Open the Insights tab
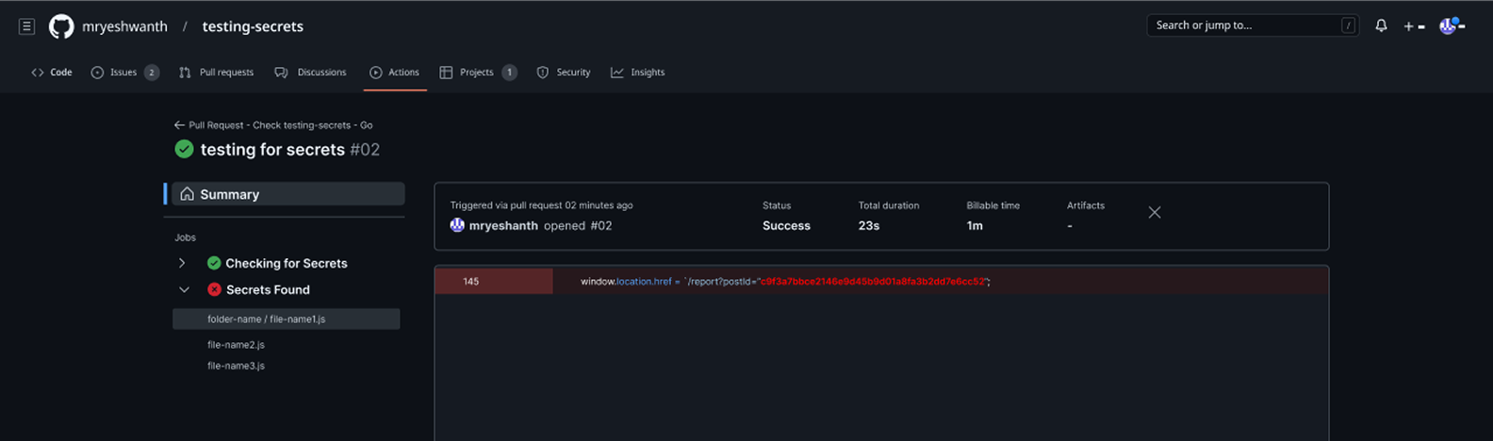The height and width of the screenshot is (441, 1493). pyautogui.click(x=638, y=72)
